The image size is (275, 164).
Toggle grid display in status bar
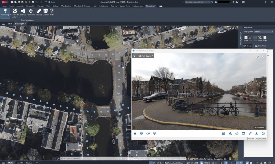point(213,163)
